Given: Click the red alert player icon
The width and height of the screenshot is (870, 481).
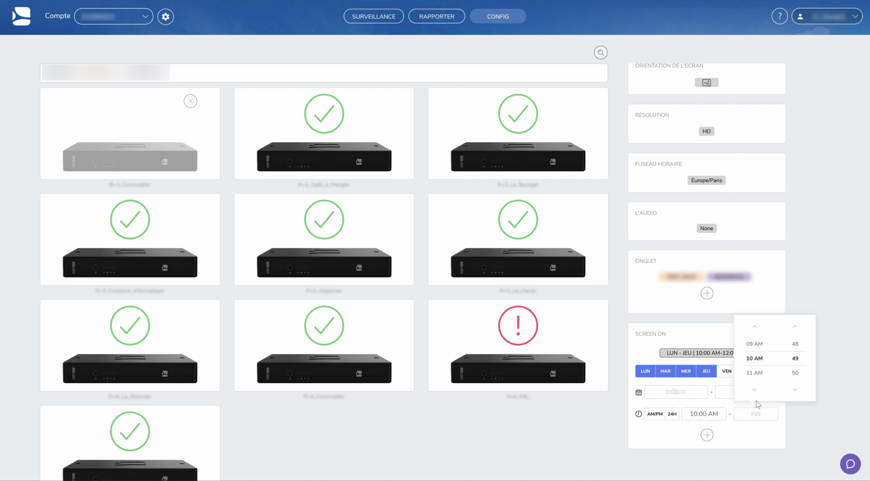Looking at the screenshot, I should (518, 325).
